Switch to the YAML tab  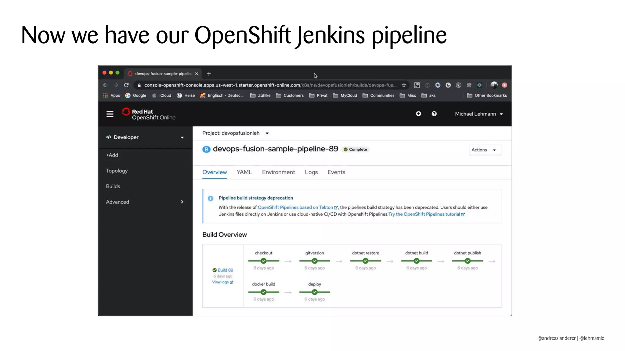pyautogui.click(x=244, y=172)
